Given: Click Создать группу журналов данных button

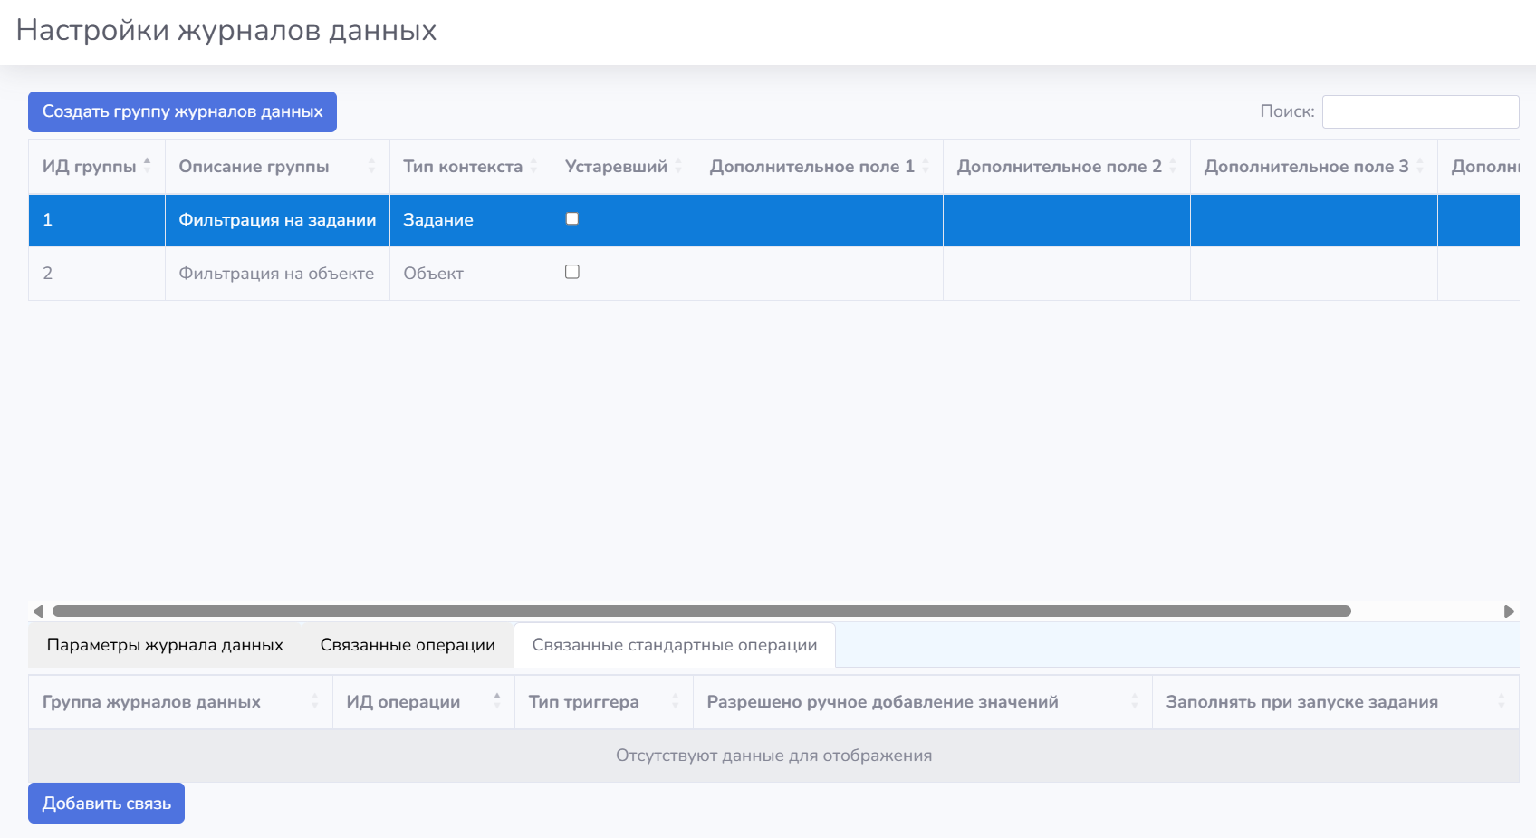Looking at the screenshot, I should tap(182, 111).
